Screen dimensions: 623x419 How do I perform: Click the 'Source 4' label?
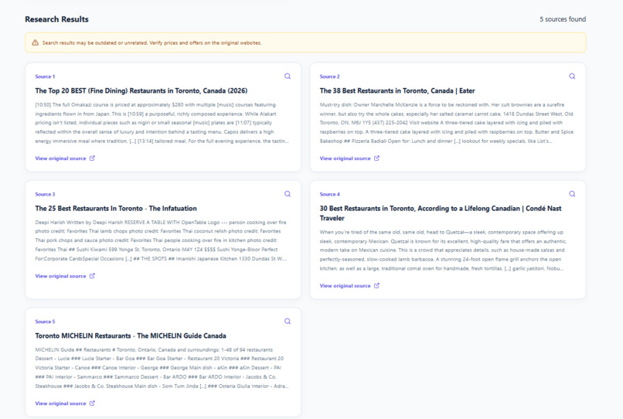(330, 194)
